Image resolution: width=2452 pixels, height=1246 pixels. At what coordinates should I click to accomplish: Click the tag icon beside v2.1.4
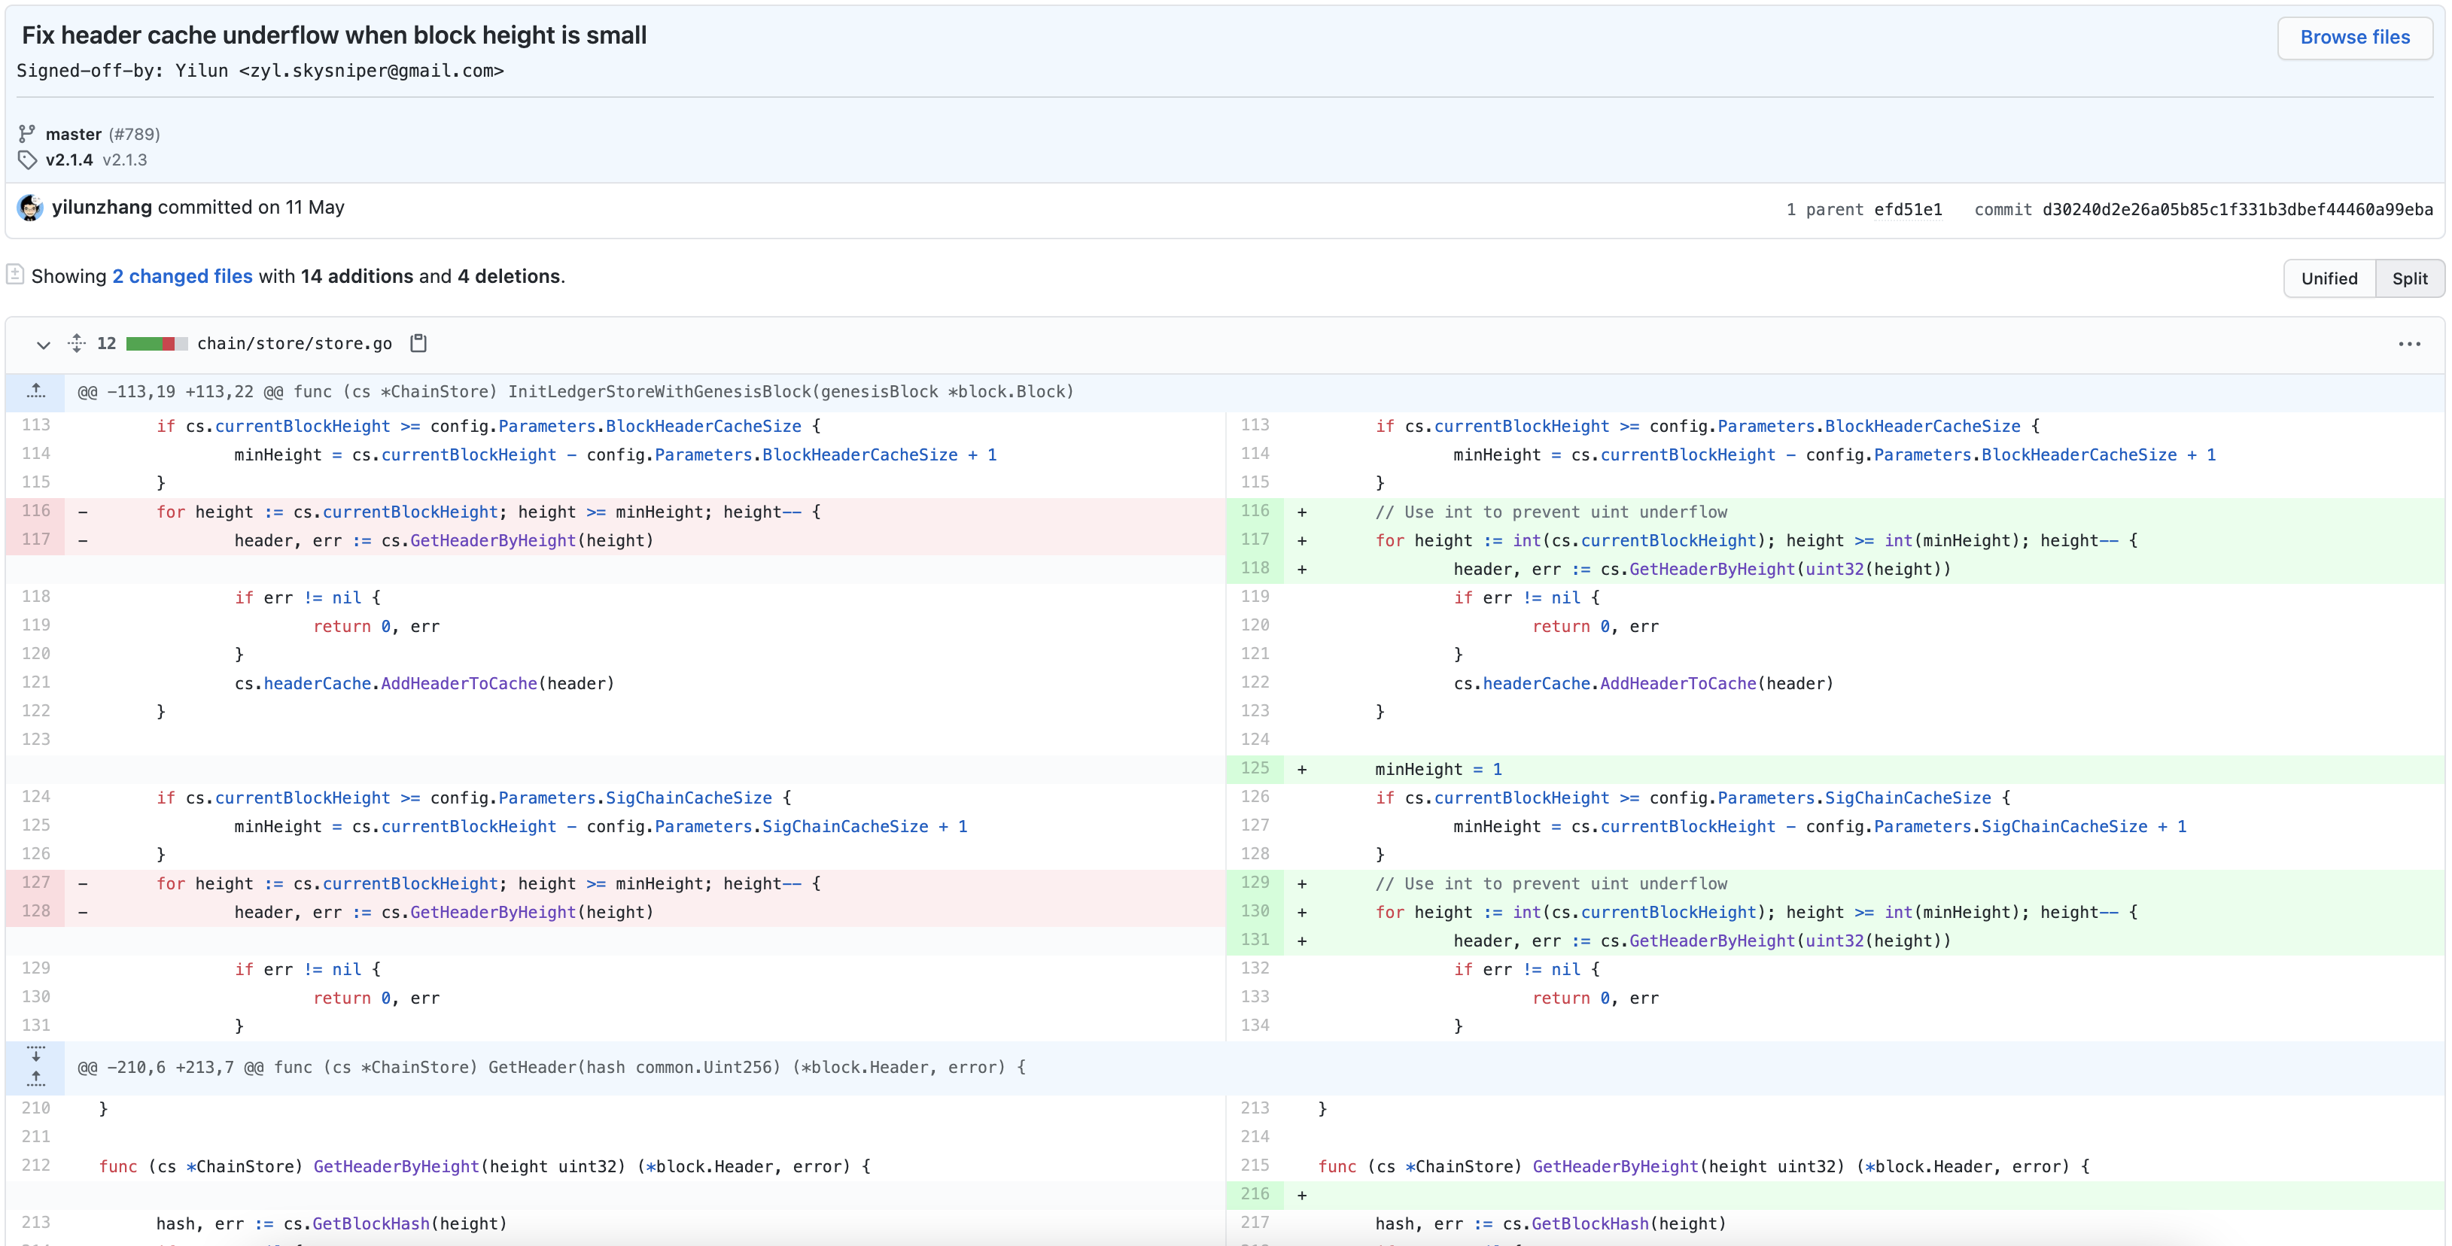point(26,160)
